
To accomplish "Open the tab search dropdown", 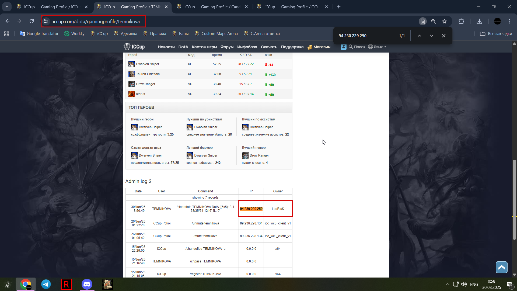I will pyautogui.click(x=7, y=7).
